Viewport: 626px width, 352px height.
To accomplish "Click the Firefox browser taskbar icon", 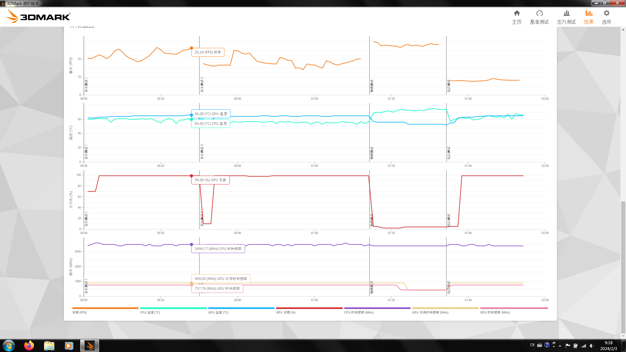I will point(29,345).
